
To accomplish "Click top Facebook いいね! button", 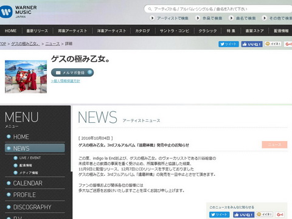I will (x=252, y=44).
